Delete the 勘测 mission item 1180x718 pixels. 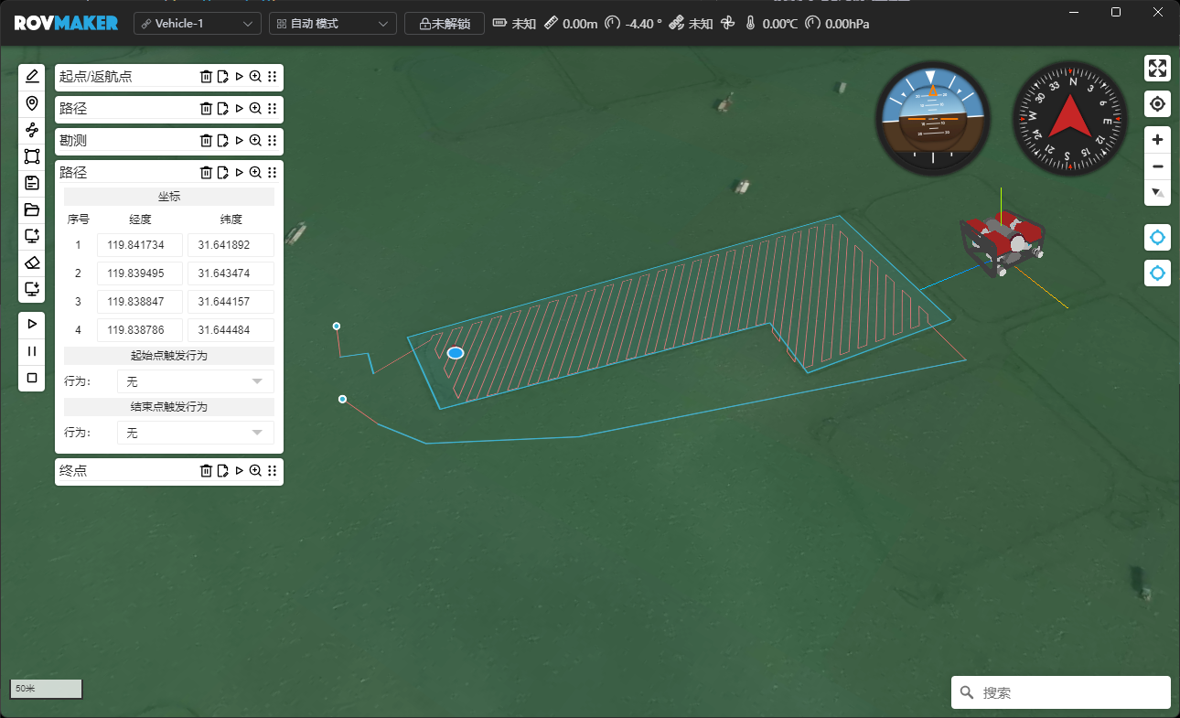[206, 141]
